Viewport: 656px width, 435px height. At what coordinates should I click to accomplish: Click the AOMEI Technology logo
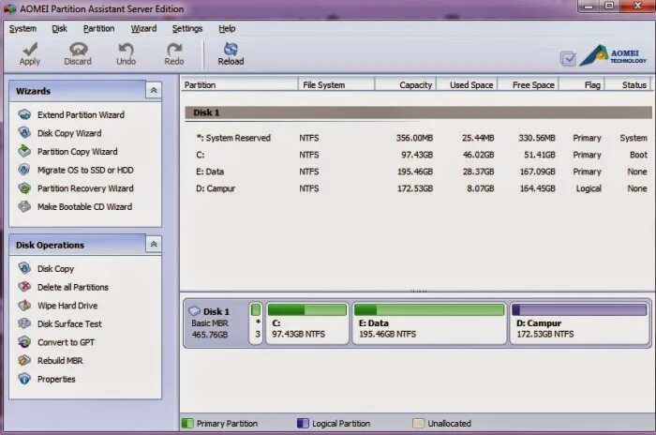pos(613,55)
